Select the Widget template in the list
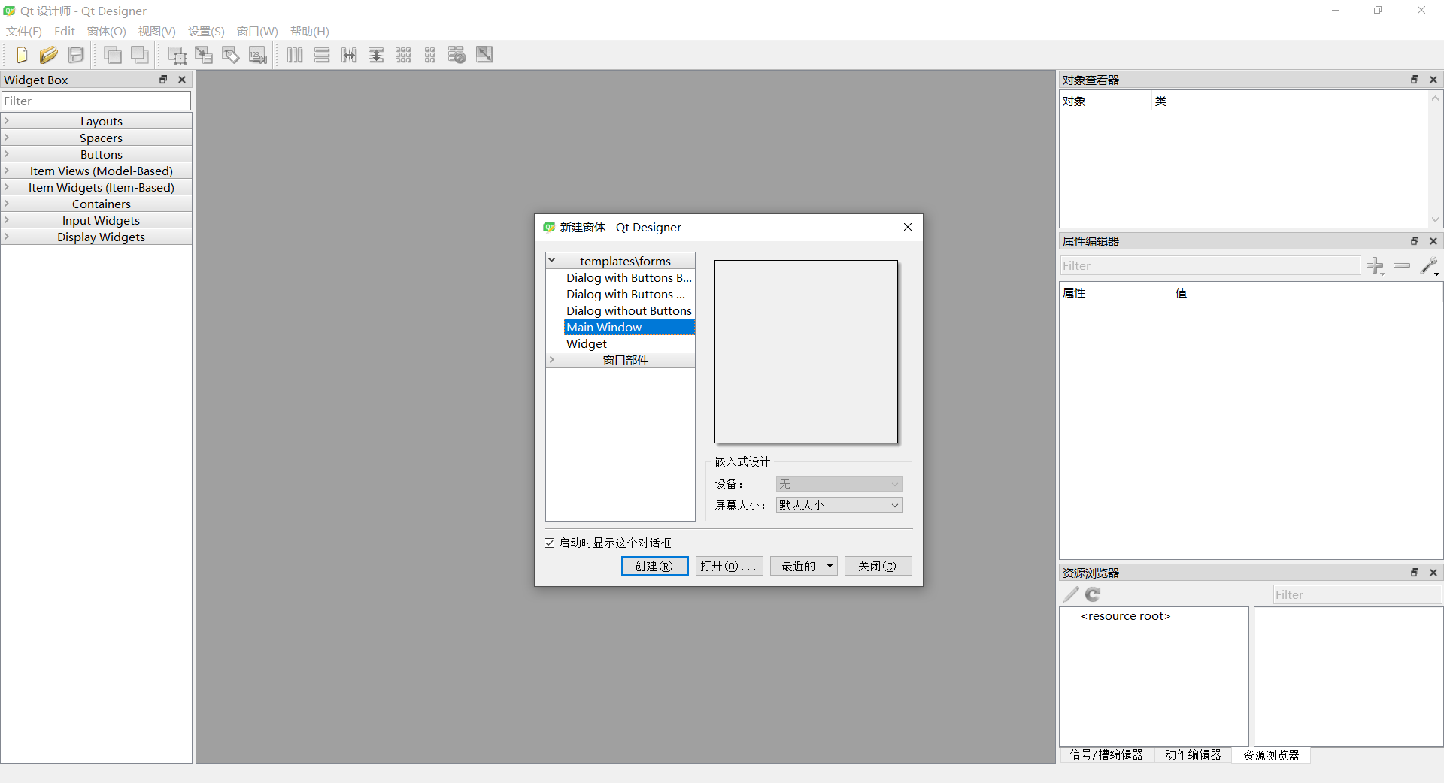This screenshot has height=783, width=1444. click(587, 343)
